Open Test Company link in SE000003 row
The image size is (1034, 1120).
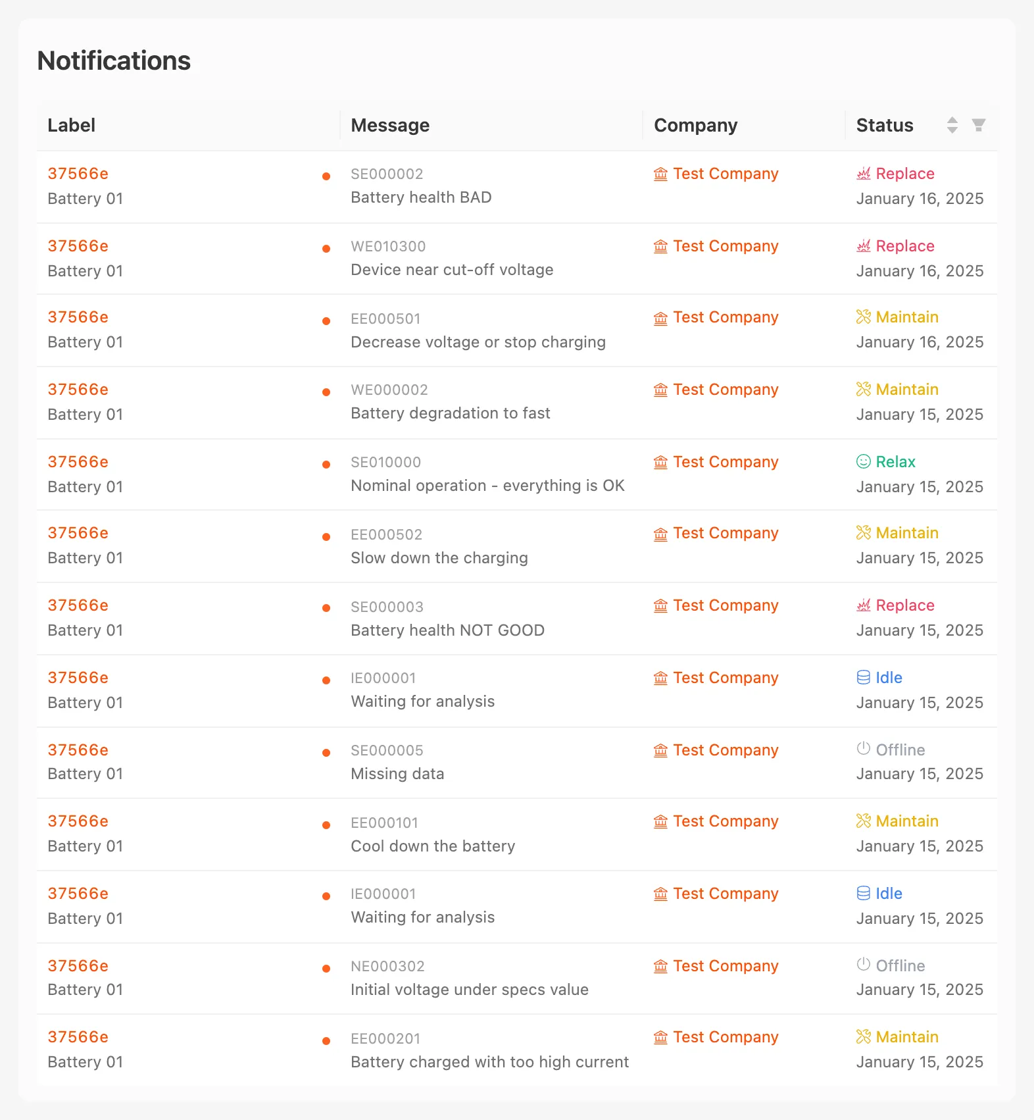click(726, 605)
